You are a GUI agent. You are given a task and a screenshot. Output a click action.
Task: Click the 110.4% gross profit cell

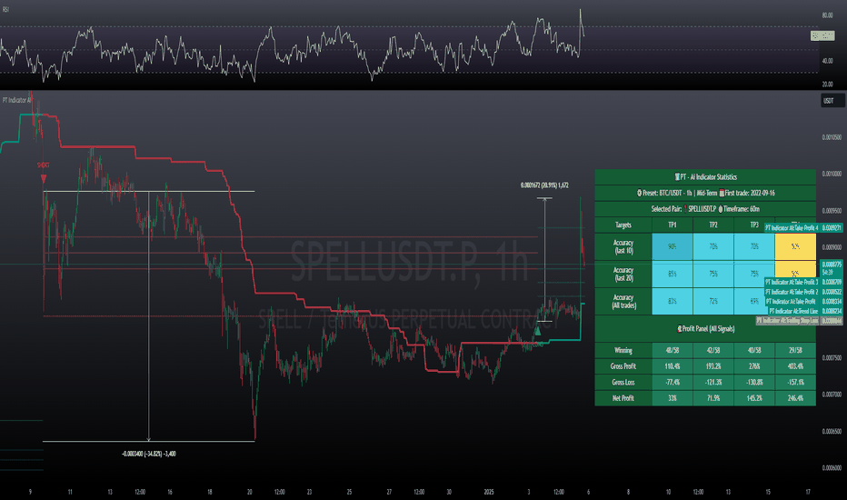click(673, 366)
